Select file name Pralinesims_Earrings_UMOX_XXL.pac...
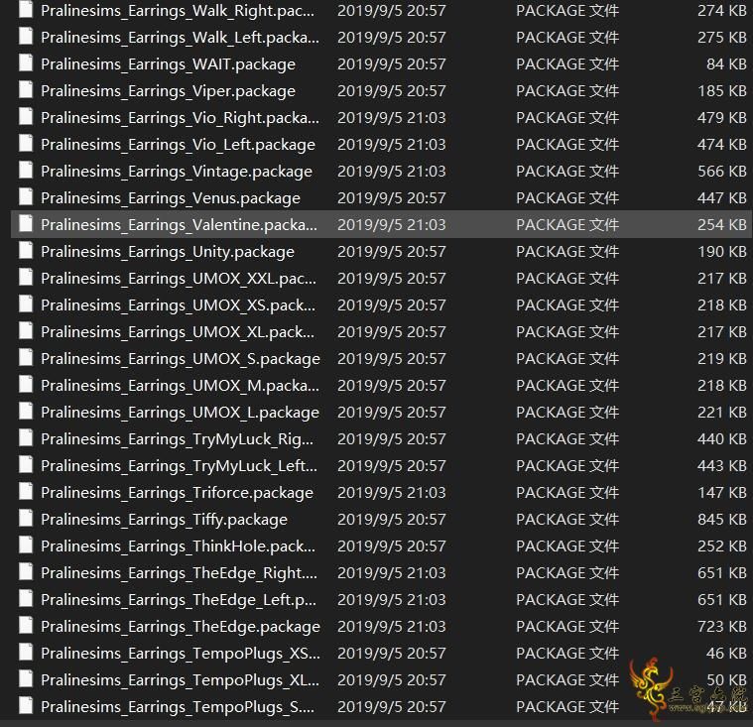 (179, 279)
